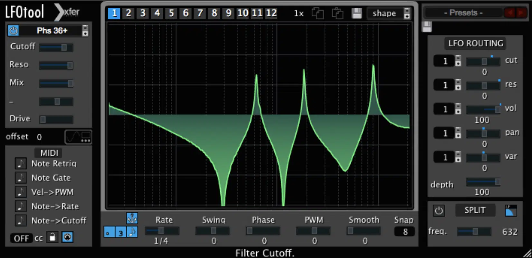Select graph tab 9
532x258 pixels.
click(229, 13)
